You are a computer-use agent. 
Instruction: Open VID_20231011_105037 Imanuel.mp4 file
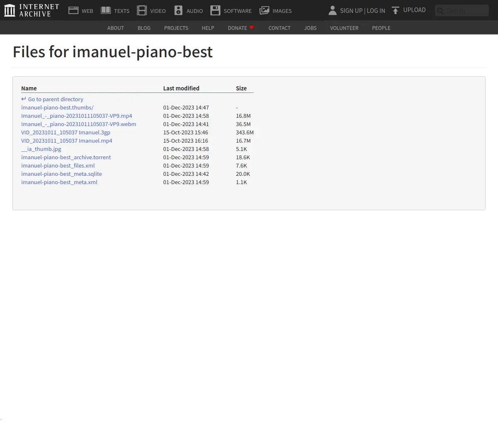pos(67,141)
